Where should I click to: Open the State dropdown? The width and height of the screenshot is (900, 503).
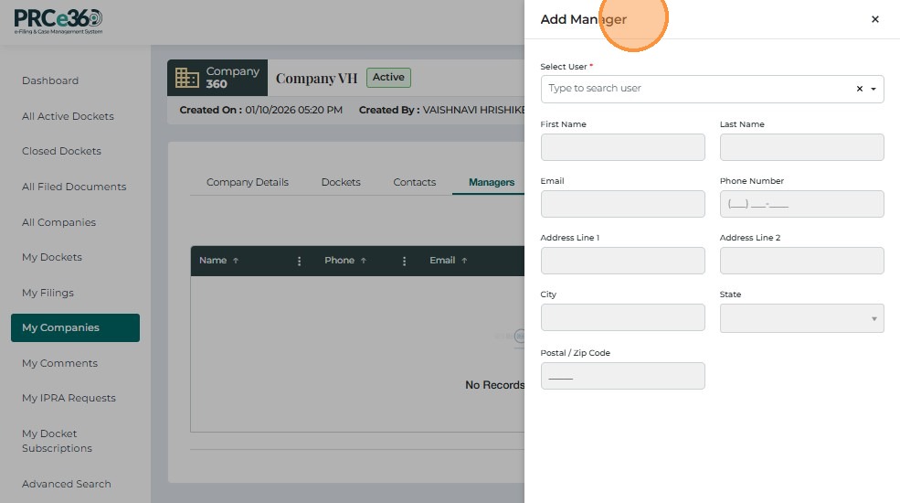pos(802,318)
